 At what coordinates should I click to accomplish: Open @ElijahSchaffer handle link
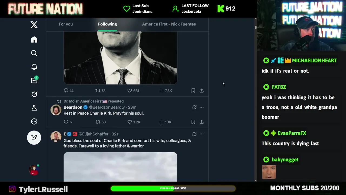(94, 134)
